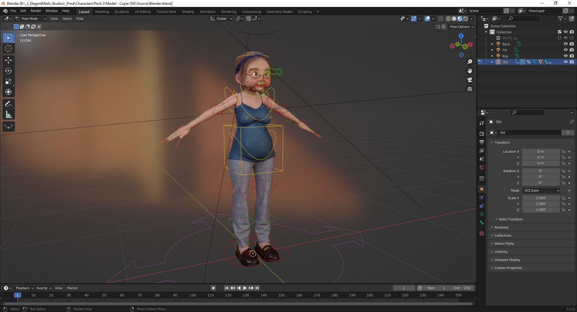
Task: Switch perspective/orthographic grid icon
Action: tap(470, 89)
